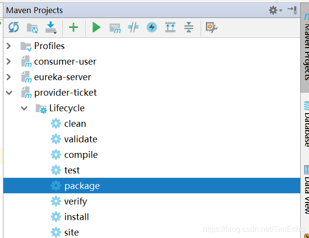Viewport: 309px width, 238px height.
Task: Open the Maven Projects side tab
Action: (305, 47)
